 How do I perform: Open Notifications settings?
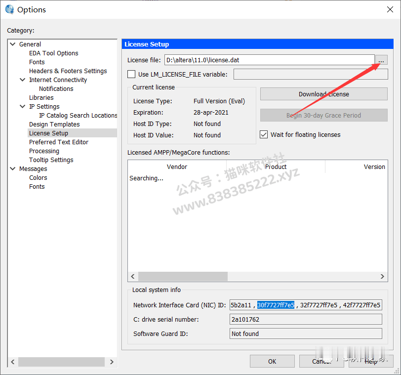(x=56, y=89)
